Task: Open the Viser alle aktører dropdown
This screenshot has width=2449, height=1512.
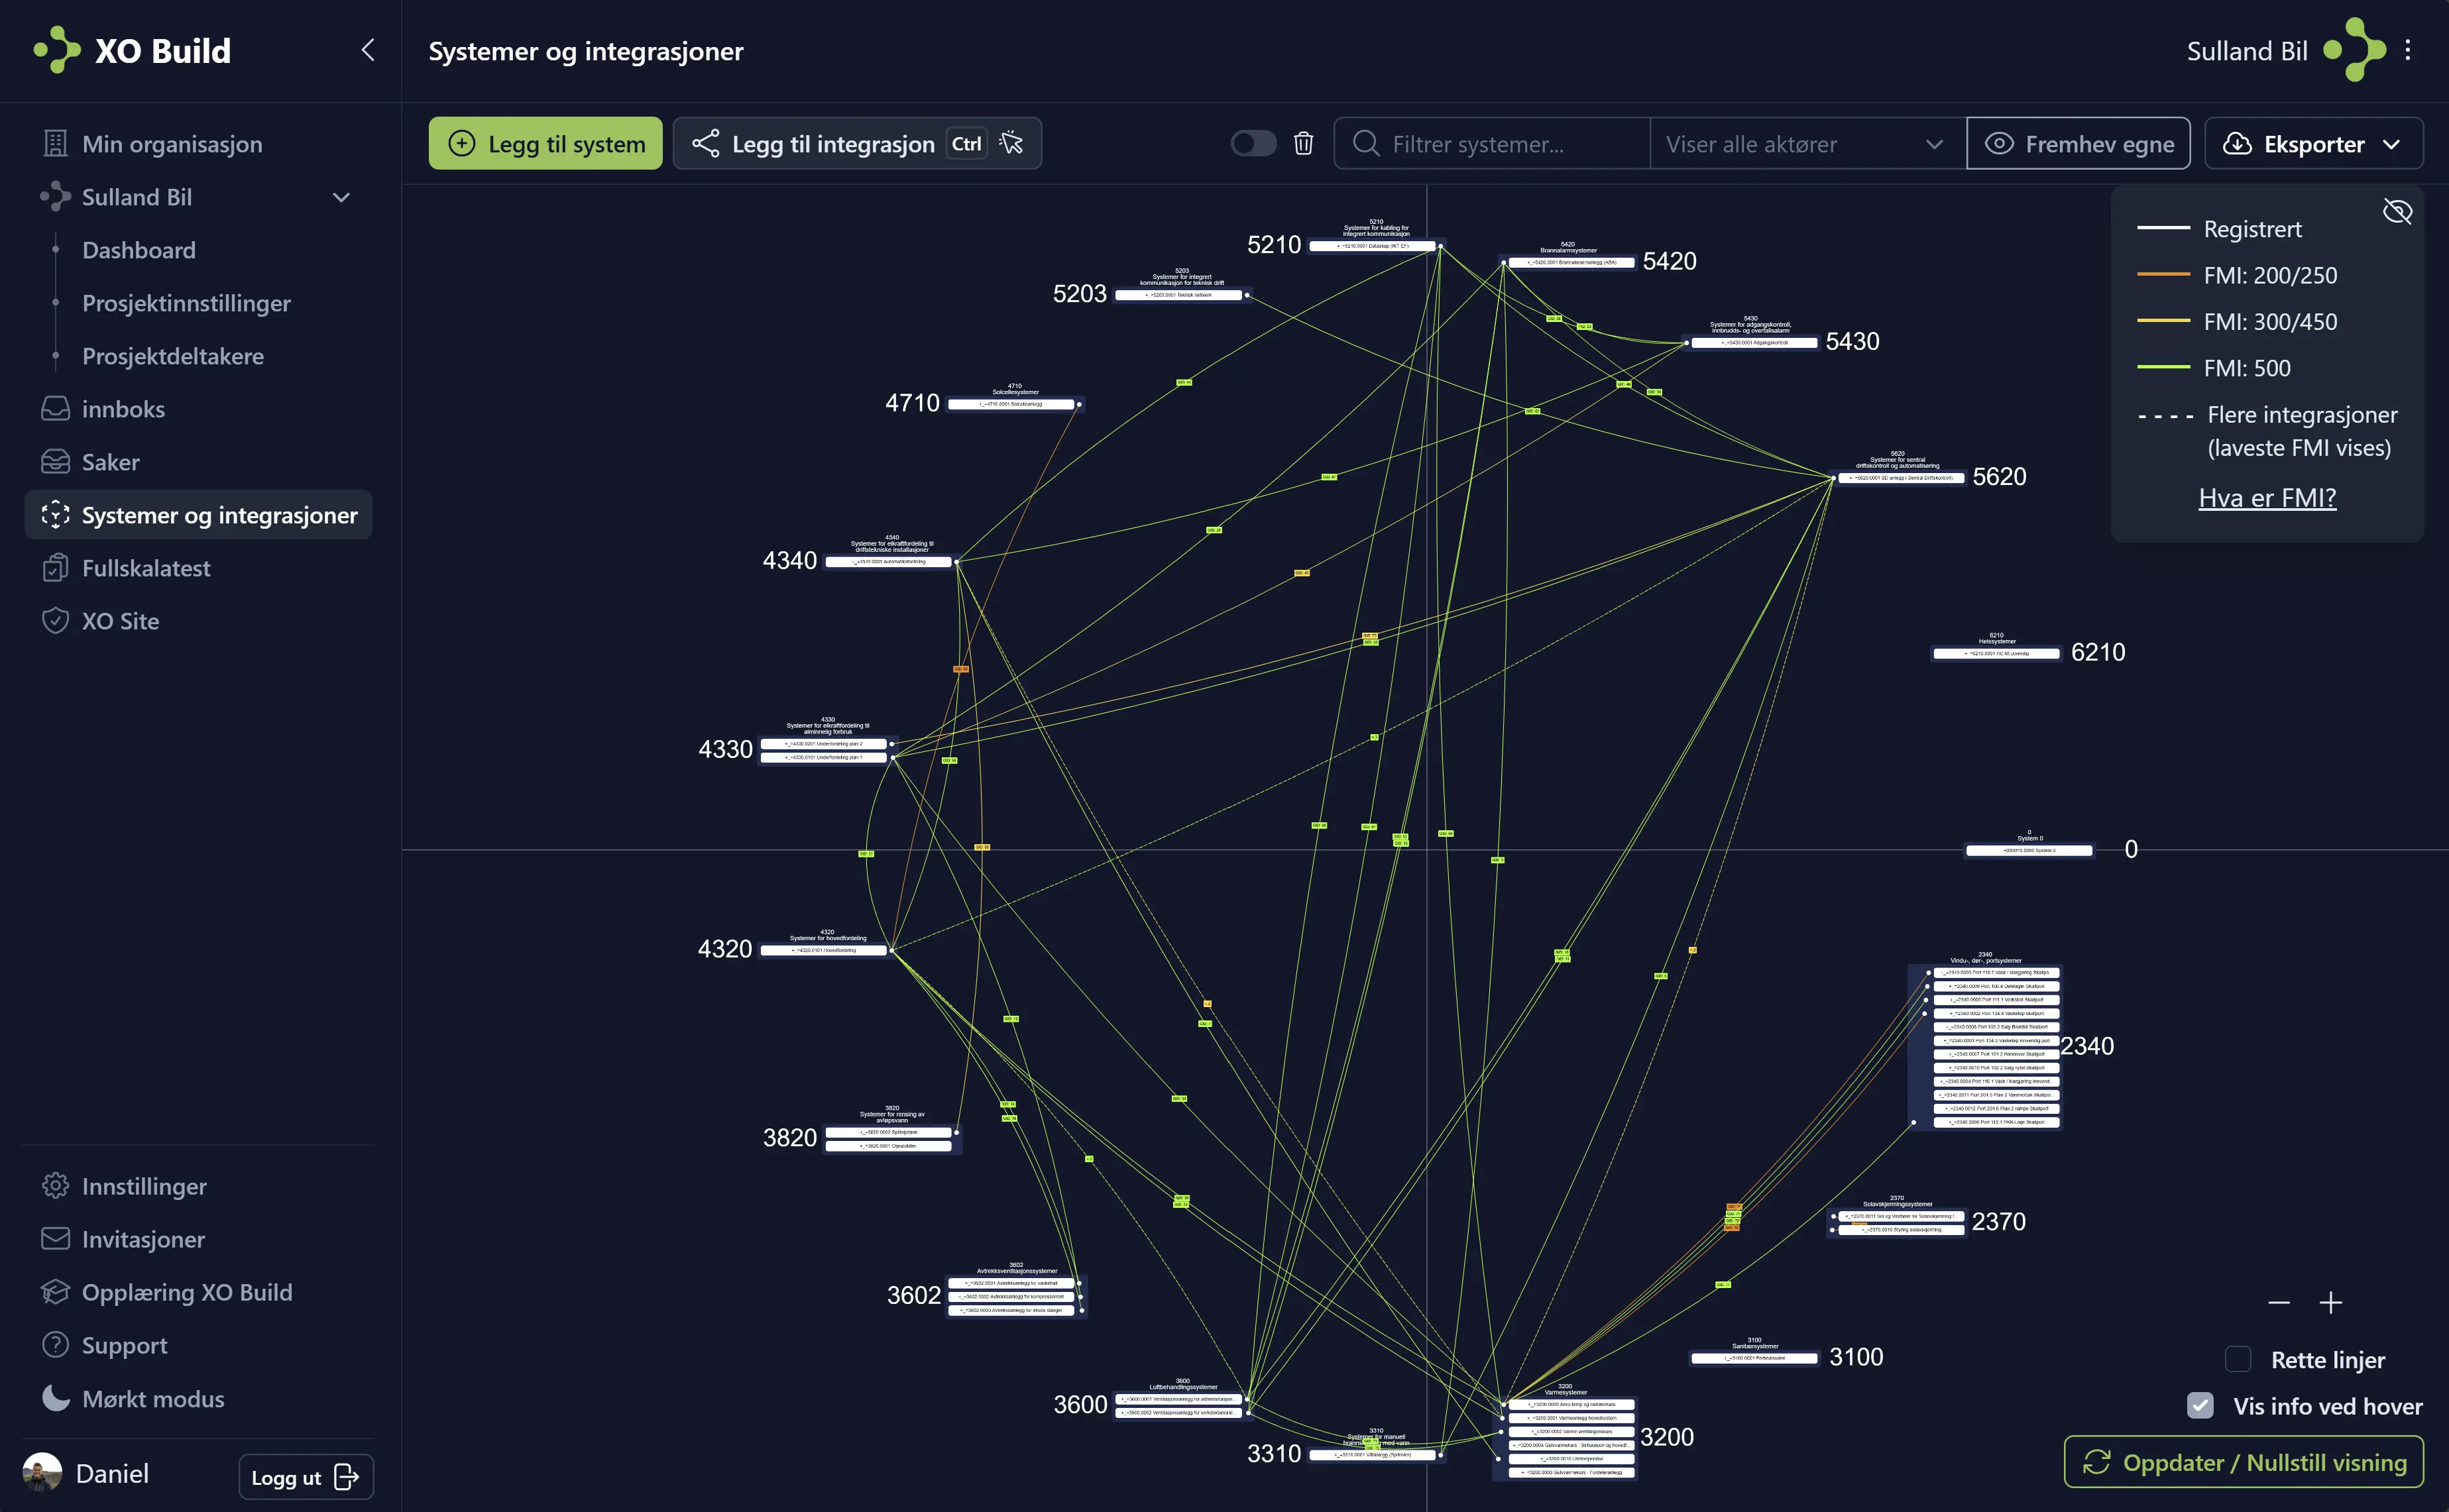Action: 1805,144
